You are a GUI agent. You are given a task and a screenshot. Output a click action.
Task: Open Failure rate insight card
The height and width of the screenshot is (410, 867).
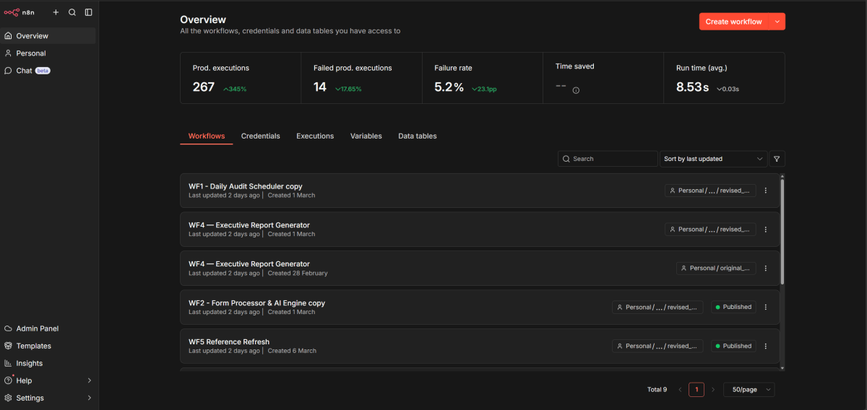[482, 78]
